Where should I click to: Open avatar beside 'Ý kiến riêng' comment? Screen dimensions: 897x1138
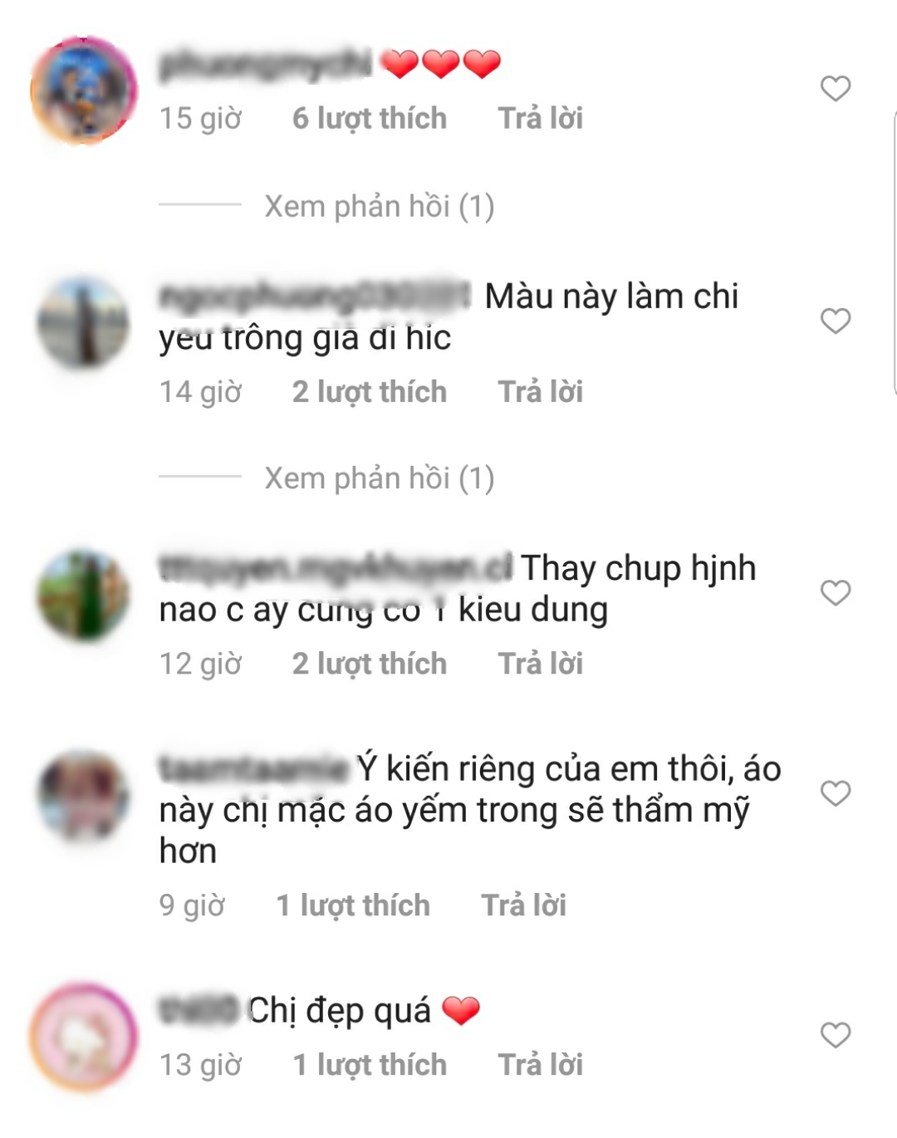(x=83, y=795)
